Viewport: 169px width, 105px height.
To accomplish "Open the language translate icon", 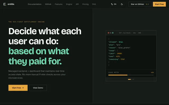I will coord(112,4).
